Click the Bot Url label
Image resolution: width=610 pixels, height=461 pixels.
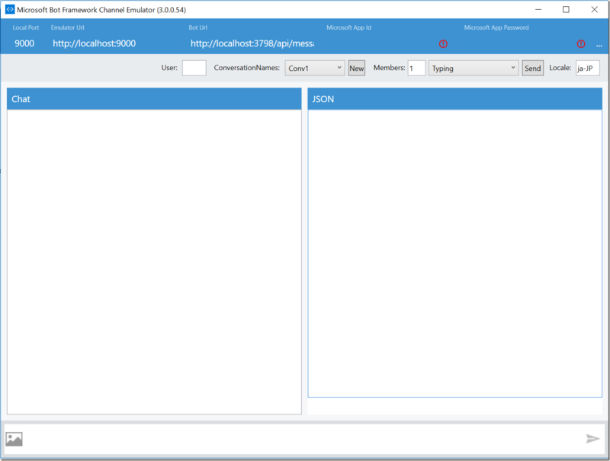197,27
